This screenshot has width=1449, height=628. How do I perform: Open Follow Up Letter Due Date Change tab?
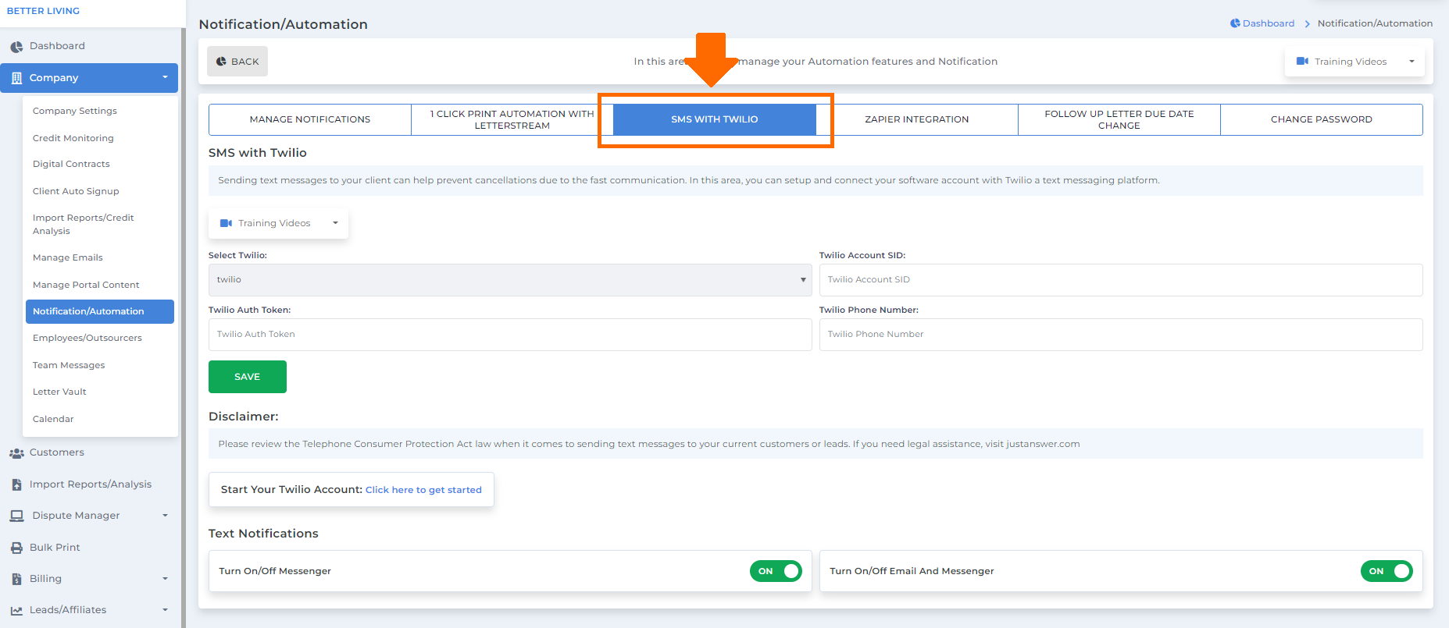(1119, 119)
